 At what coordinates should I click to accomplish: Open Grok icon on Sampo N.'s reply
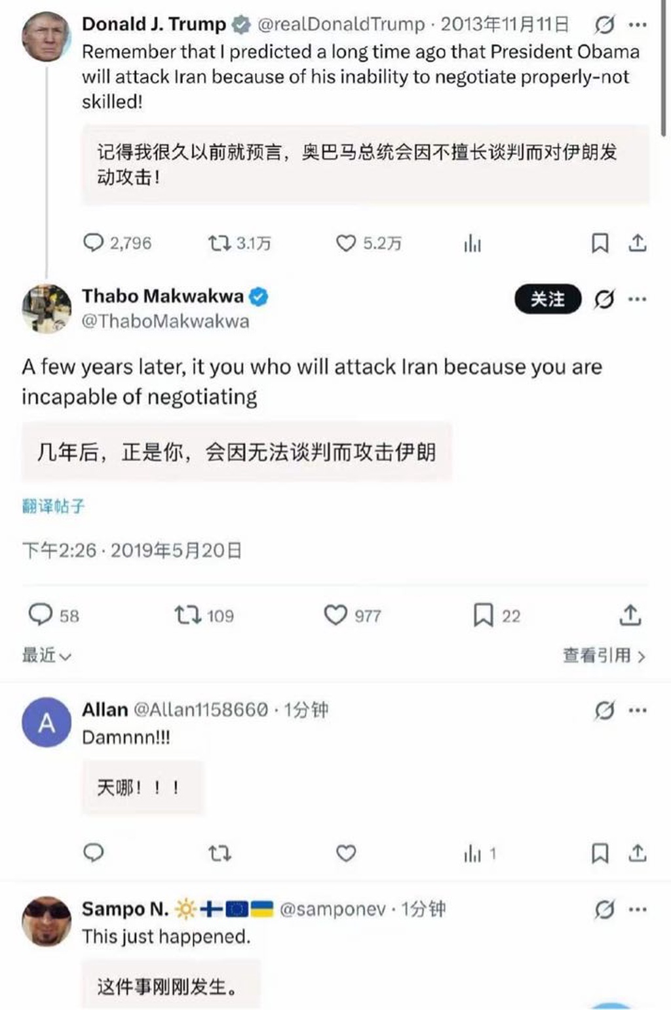pos(604,909)
